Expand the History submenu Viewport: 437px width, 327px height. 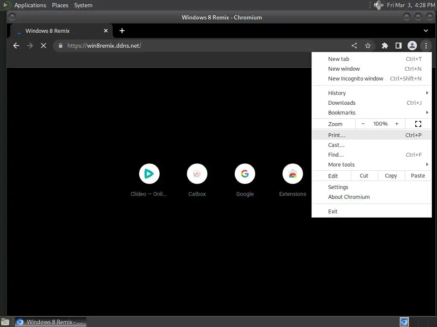coord(372,93)
